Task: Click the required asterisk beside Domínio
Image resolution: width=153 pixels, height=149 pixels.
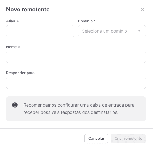Action: tap(95, 21)
